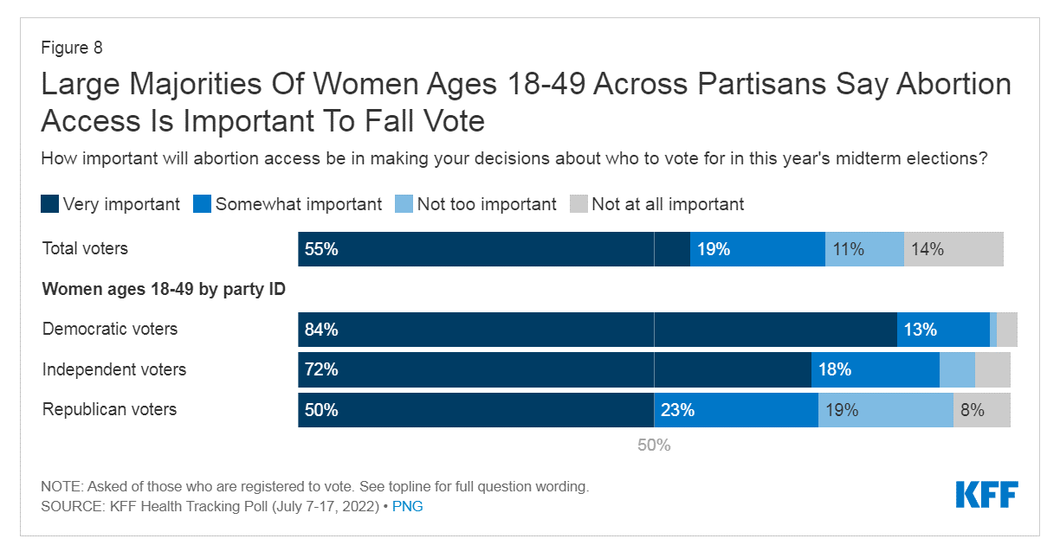This screenshot has width=1047, height=545.
Task: Click the Independent voters row label
Action: click(x=114, y=369)
